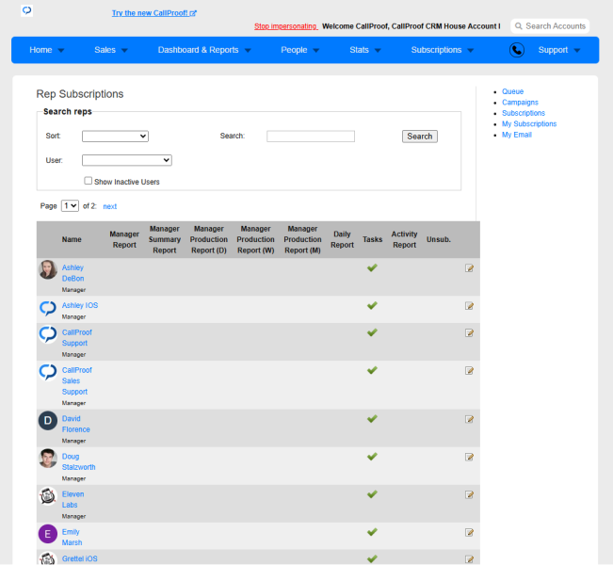613x565 pixels.
Task: Expand the People menu
Action: tap(299, 50)
